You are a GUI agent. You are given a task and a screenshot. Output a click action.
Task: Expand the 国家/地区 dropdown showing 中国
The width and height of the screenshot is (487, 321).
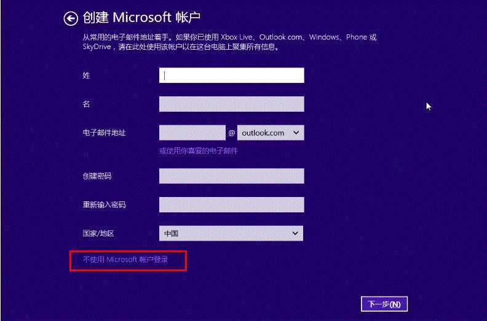pos(231,233)
